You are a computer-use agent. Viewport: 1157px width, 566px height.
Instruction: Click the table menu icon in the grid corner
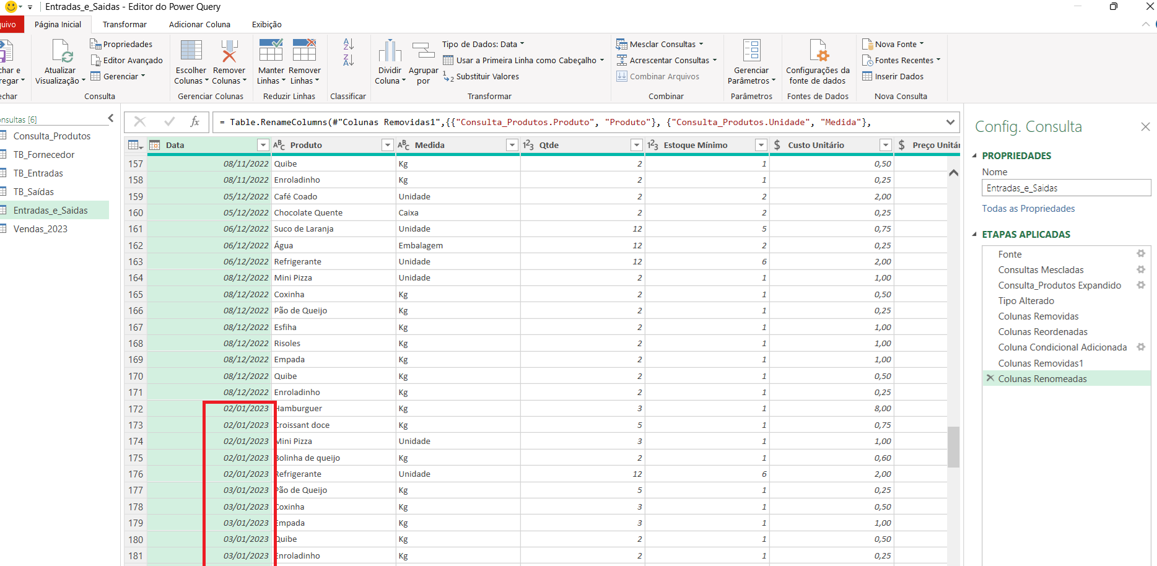[135, 145]
